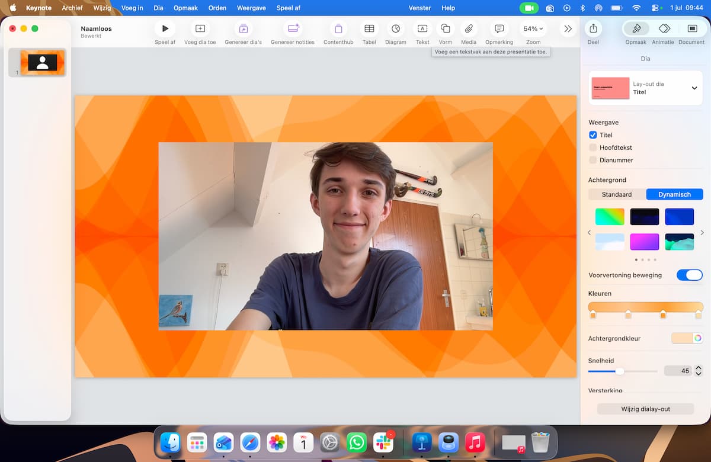
Task: Open System Settings from the Dock
Action: [x=330, y=442]
